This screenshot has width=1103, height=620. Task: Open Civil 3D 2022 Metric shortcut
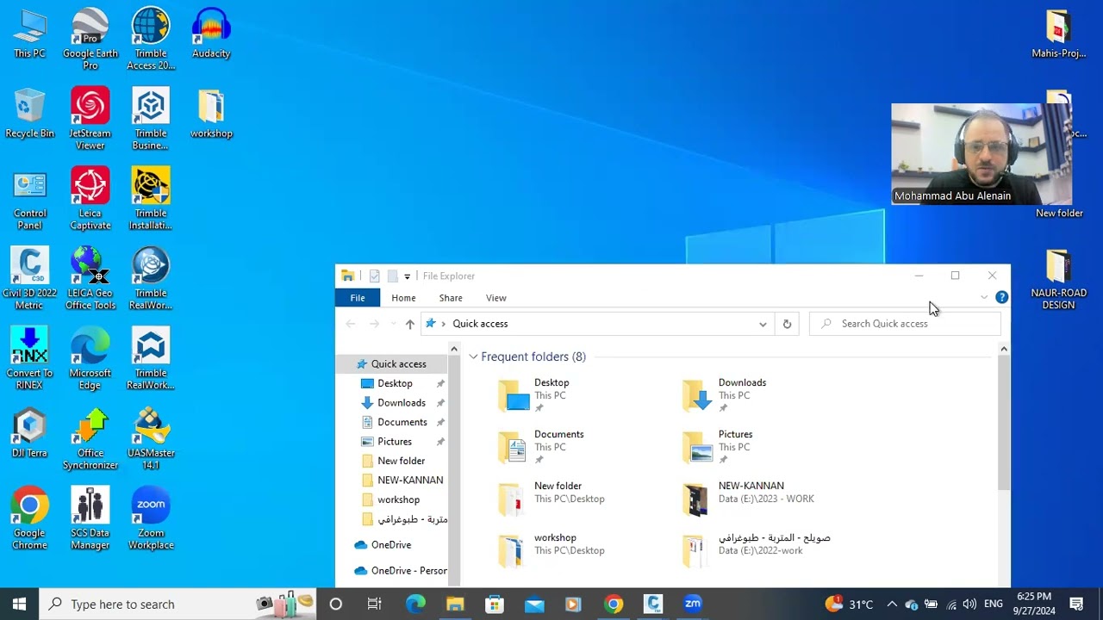point(29,279)
